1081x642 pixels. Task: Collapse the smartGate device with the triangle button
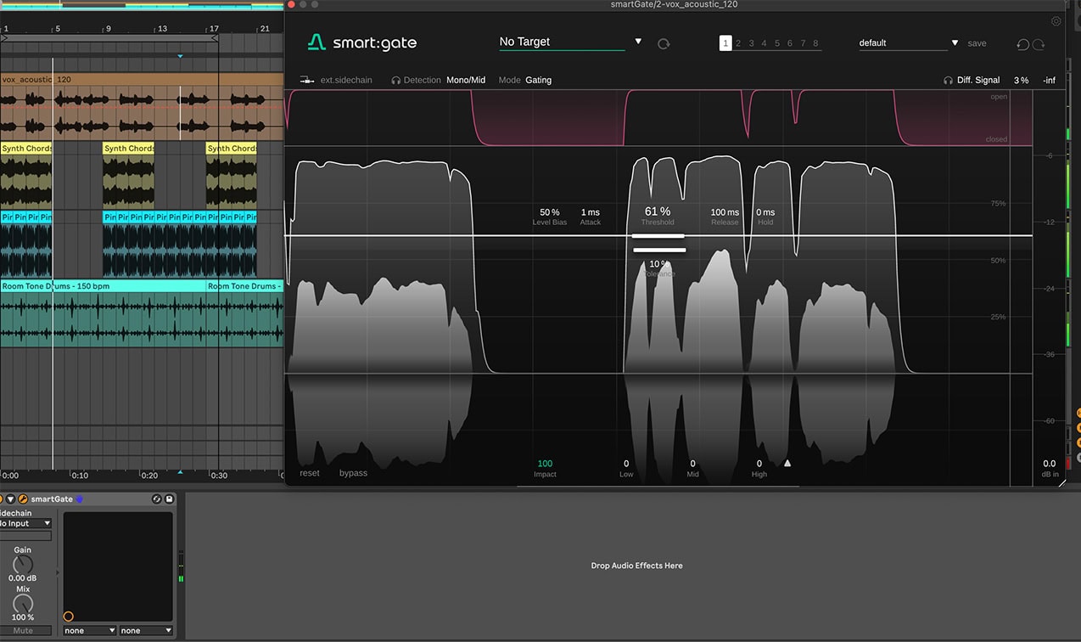(x=11, y=499)
